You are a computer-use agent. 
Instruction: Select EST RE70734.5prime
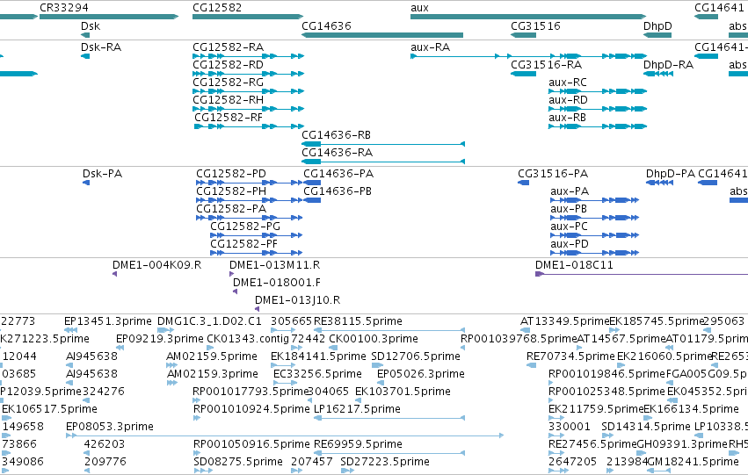pos(570,356)
